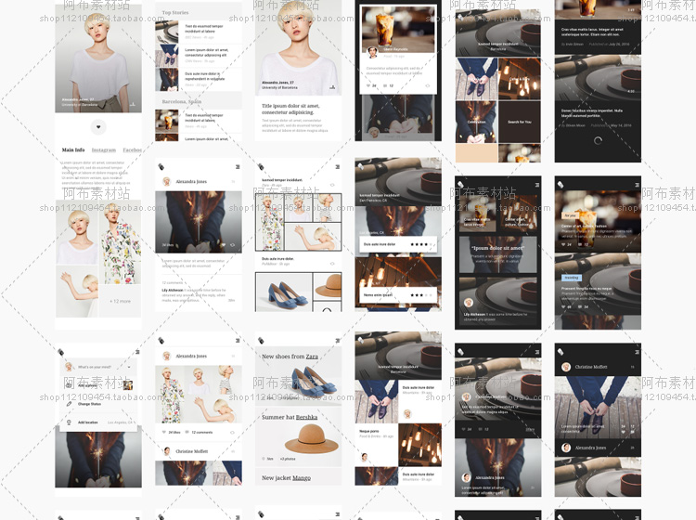Click comment icon on 'trending' plate card

pos(580,306)
